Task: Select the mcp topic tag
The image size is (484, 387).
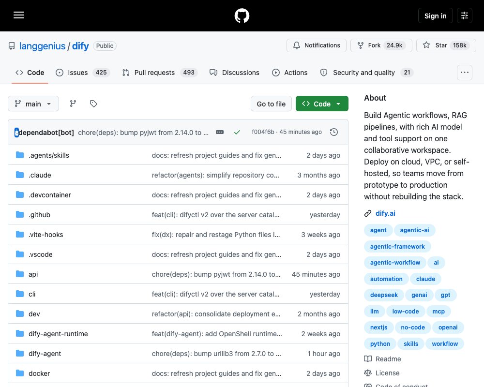Action: 439,312
